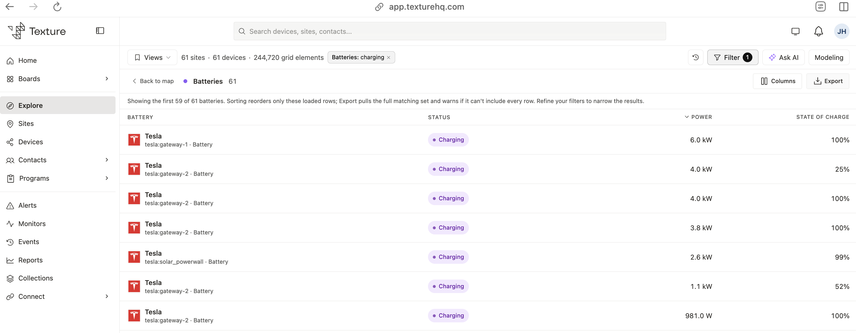Click the 6.0 kW power value
Screen dimensions: 856x333
pos(701,140)
